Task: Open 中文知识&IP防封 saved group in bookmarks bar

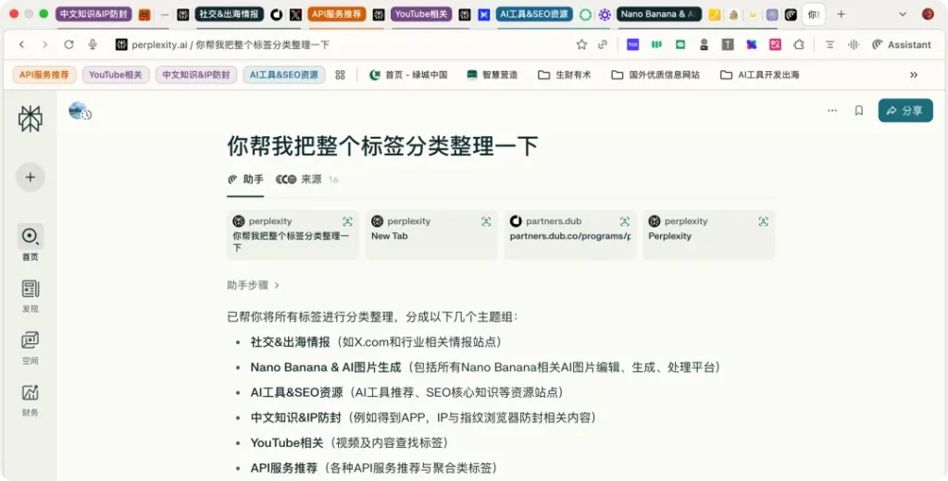Action: point(196,75)
